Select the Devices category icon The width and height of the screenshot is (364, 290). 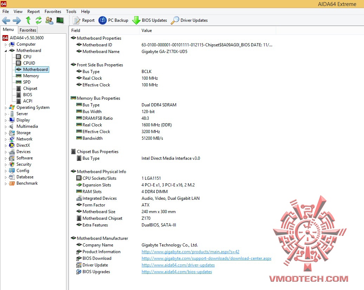pyautogui.click(x=12, y=152)
